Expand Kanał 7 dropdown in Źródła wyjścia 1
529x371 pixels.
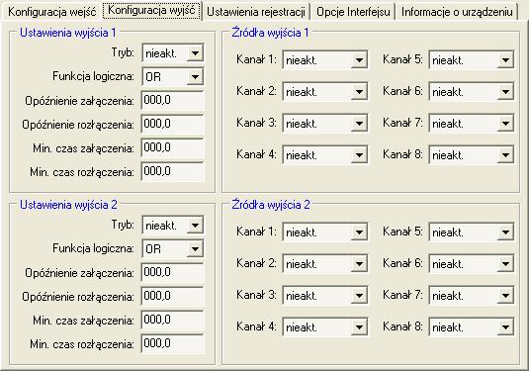pos(472,124)
